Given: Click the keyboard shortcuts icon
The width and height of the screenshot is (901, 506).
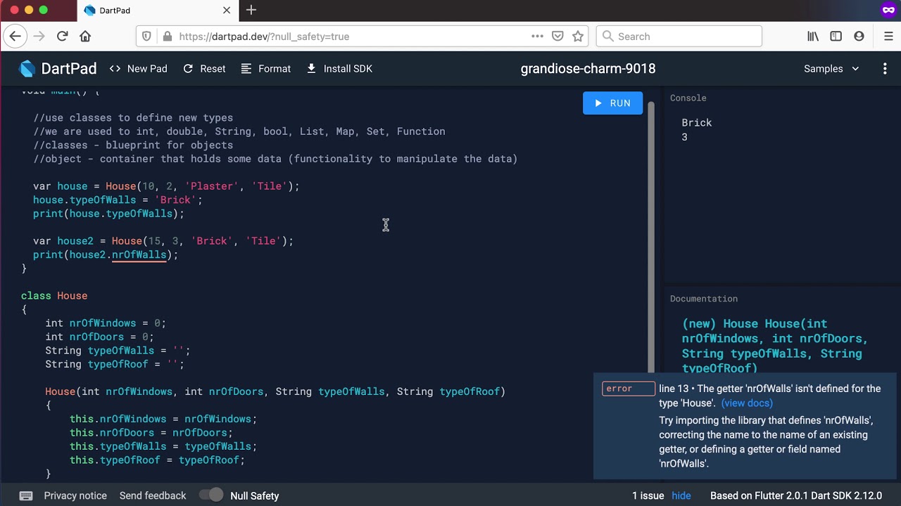Looking at the screenshot, I should [26, 495].
